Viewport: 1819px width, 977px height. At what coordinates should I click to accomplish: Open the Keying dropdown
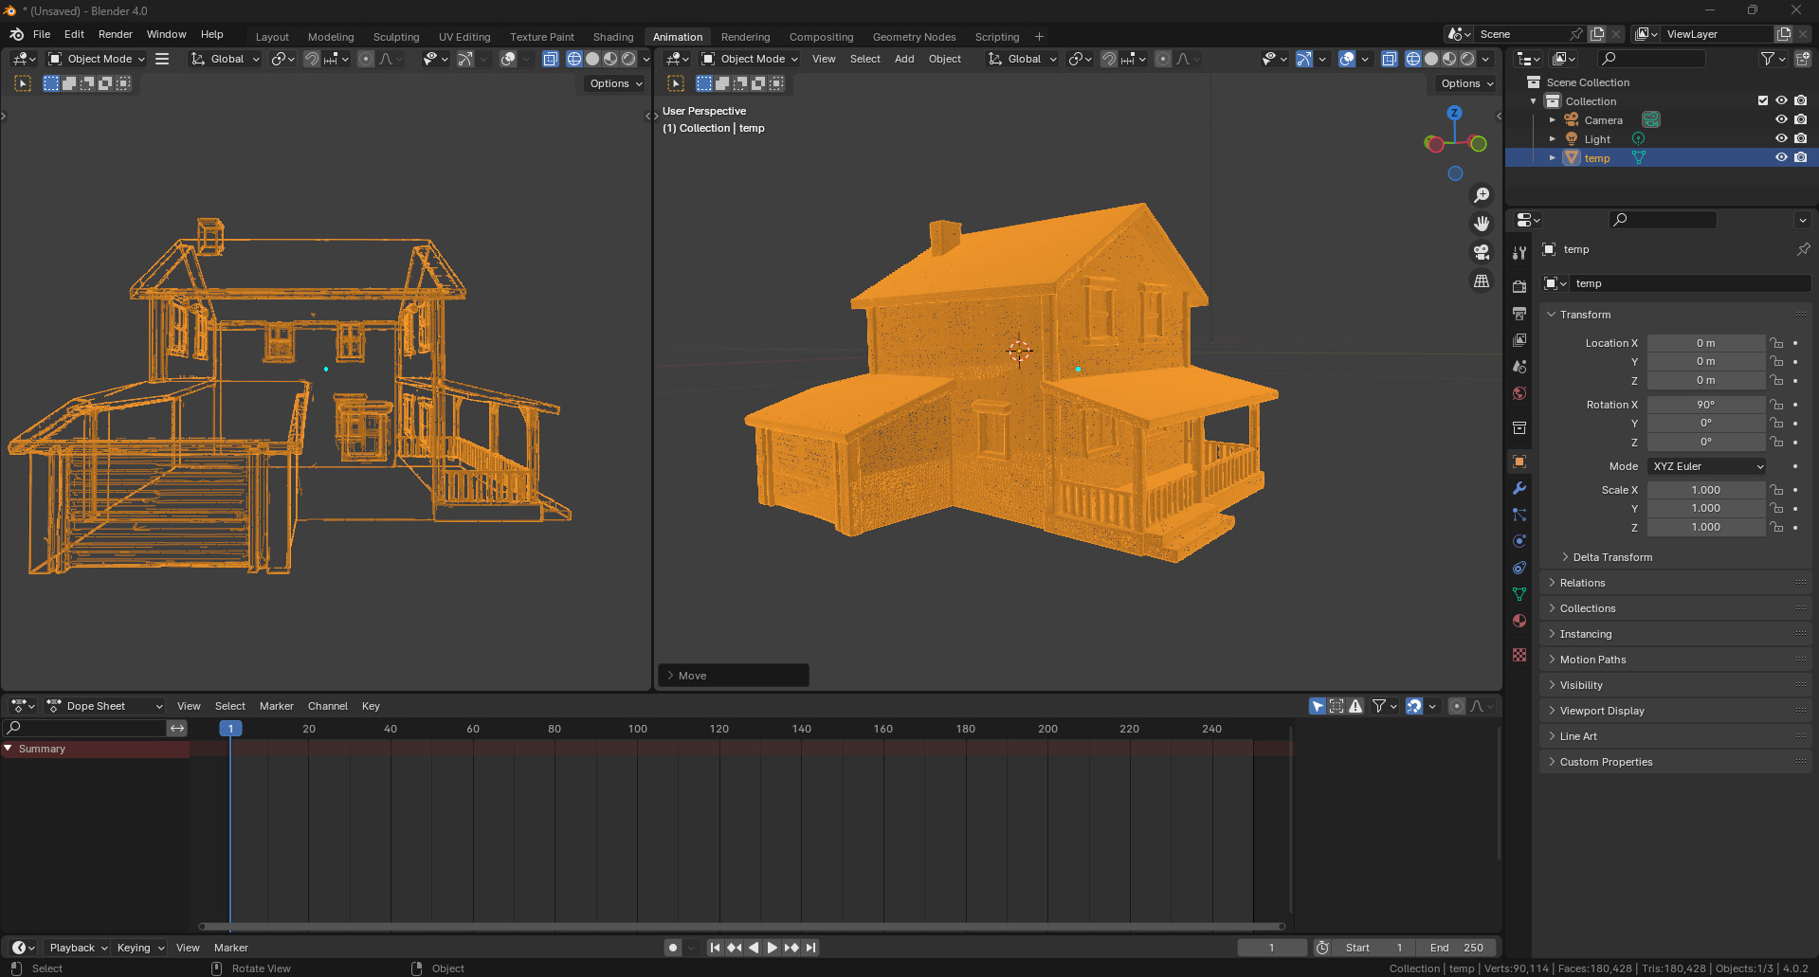(x=140, y=948)
